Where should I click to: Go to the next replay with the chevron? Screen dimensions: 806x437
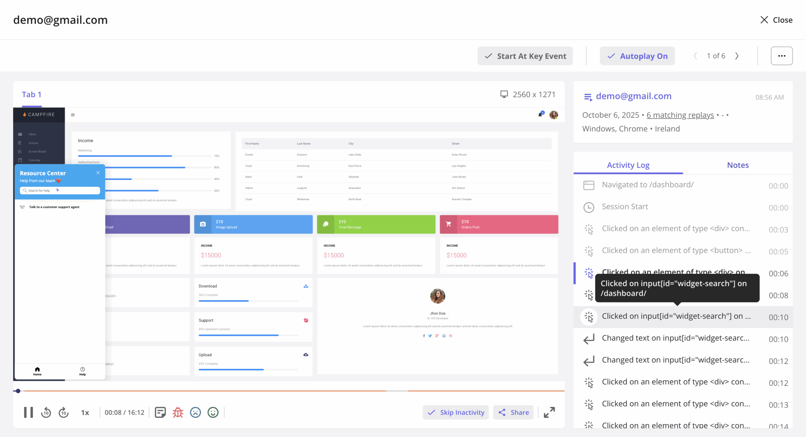pyautogui.click(x=737, y=56)
